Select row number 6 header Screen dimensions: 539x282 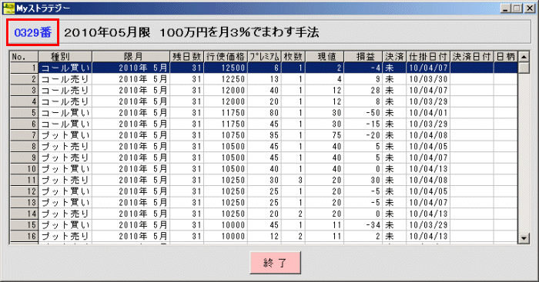click(x=24, y=124)
